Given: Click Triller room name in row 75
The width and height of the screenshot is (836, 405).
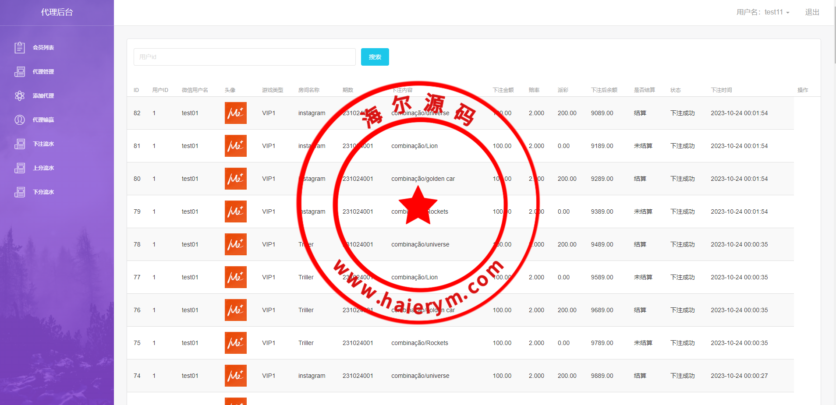Looking at the screenshot, I should 306,343.
